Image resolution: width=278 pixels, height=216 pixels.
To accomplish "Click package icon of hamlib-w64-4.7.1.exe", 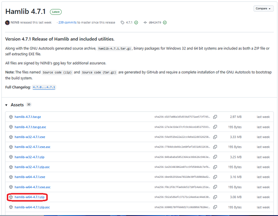I will point(11,177).
